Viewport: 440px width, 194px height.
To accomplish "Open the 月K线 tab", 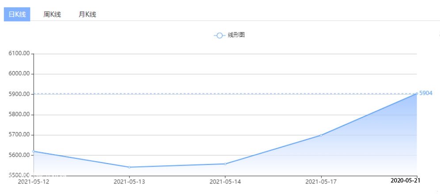I will [87, 14].
